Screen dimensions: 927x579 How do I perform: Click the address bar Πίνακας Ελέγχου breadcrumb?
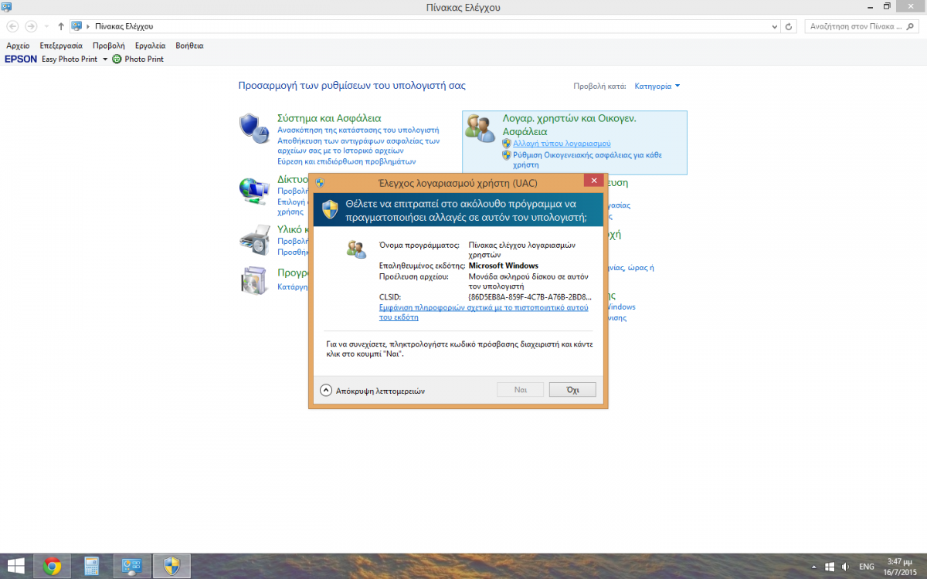(124, 26)
